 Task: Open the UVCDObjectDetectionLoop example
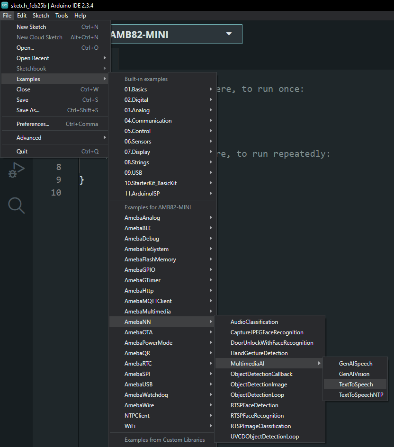[270, 437]
